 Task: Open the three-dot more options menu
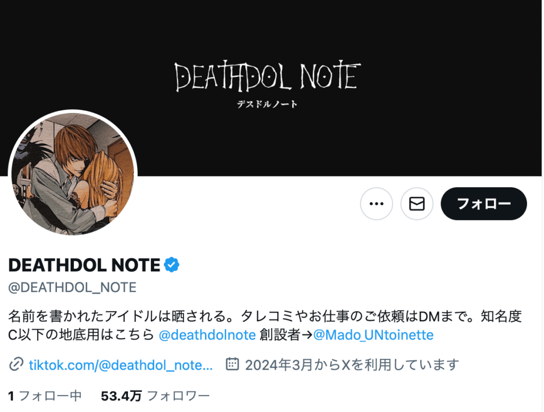coord(377,204)
